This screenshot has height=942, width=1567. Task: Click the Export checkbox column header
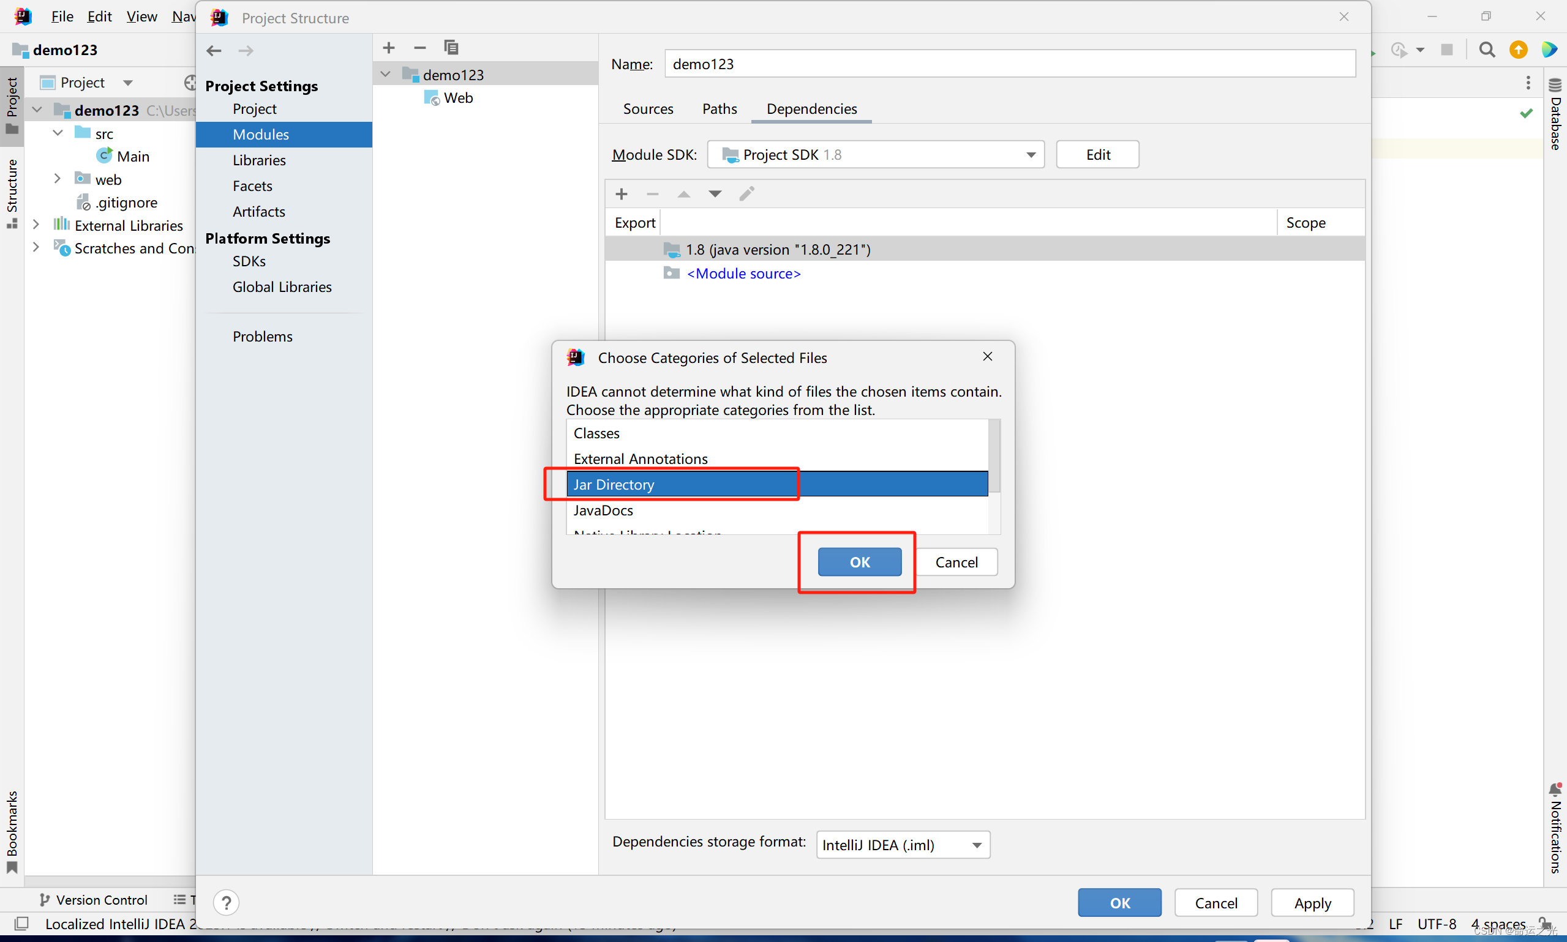tap(636, 223)
